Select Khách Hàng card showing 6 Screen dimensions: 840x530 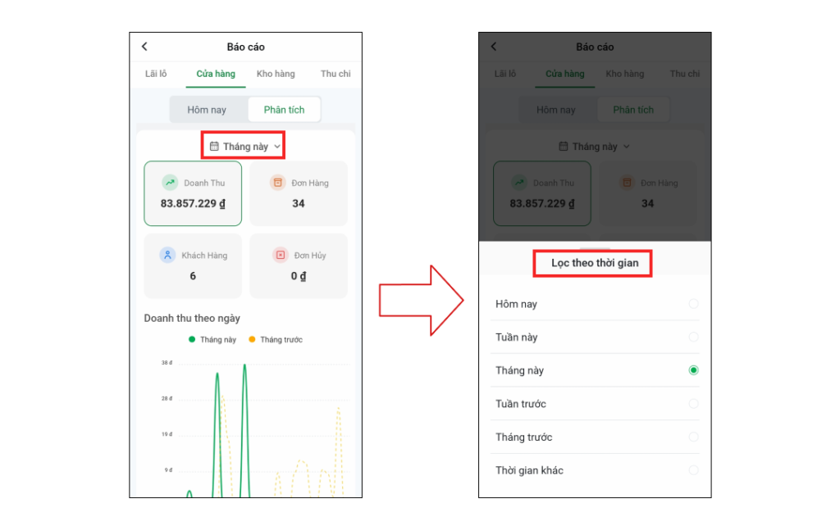193,265
